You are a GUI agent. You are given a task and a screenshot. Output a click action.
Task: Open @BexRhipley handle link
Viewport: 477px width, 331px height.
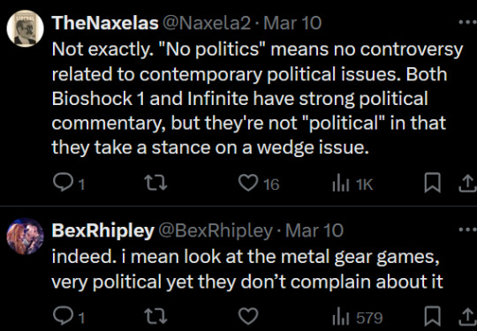(x=215, y=231)
